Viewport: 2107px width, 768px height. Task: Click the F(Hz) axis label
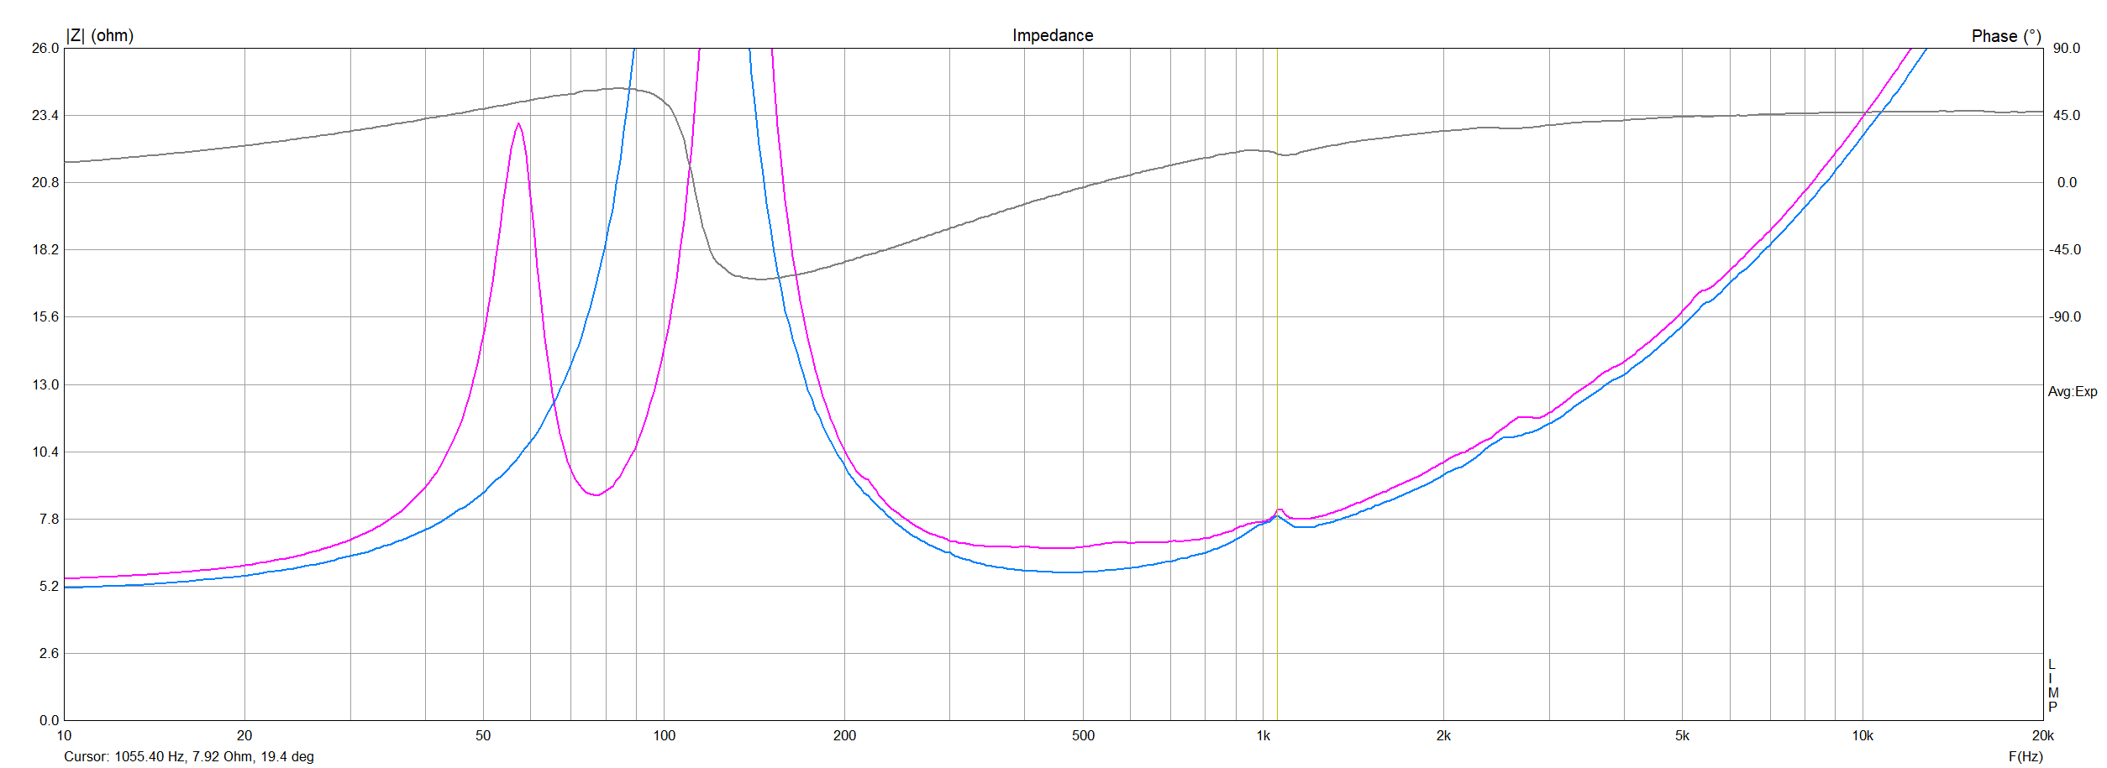click(x=2025, y=756)
